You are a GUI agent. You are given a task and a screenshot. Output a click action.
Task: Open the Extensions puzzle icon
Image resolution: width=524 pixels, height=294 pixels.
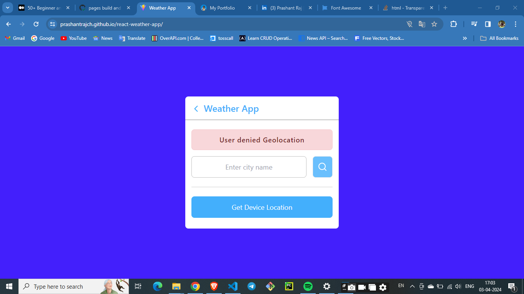click(x=453, y=24)
